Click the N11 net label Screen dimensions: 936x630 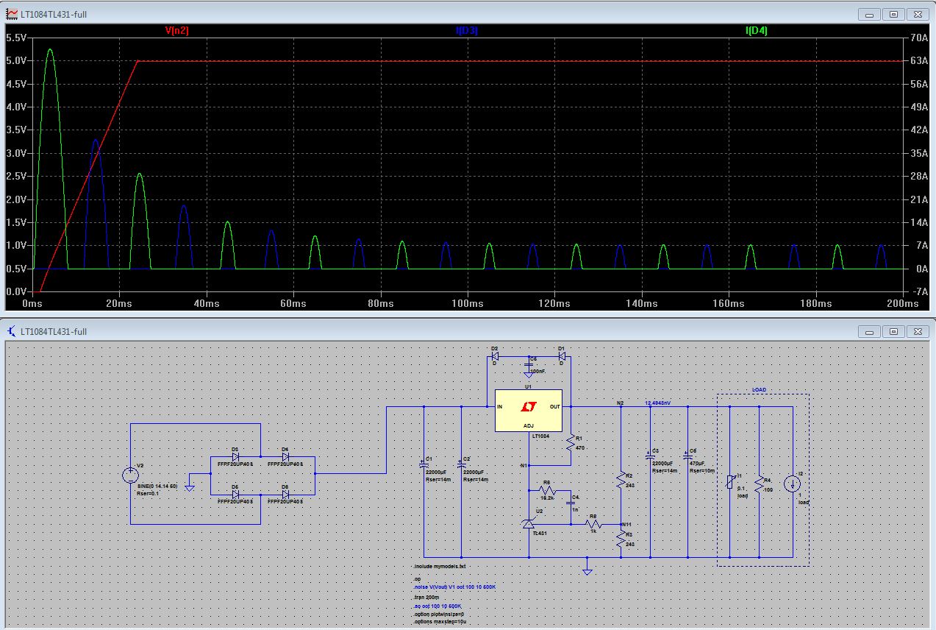click(x=625, y=524)
